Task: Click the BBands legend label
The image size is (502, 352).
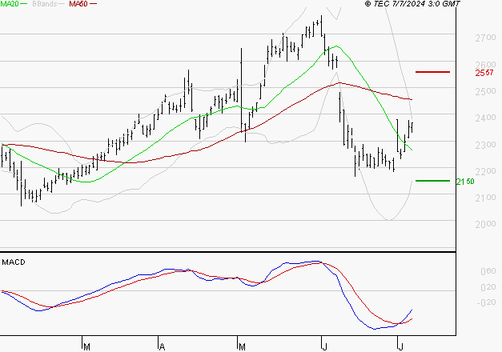Action: coord(45,4)
